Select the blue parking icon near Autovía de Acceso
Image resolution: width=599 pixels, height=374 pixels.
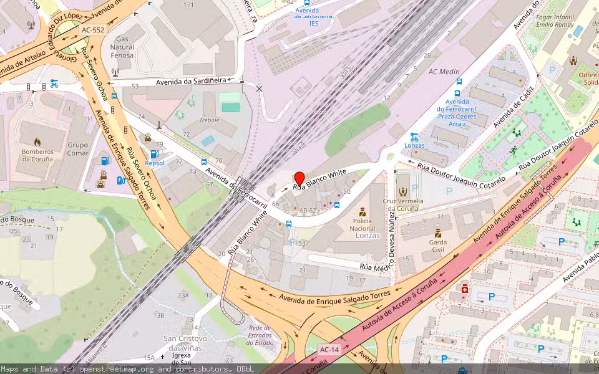pyautogui.click(x=491, y=297)
